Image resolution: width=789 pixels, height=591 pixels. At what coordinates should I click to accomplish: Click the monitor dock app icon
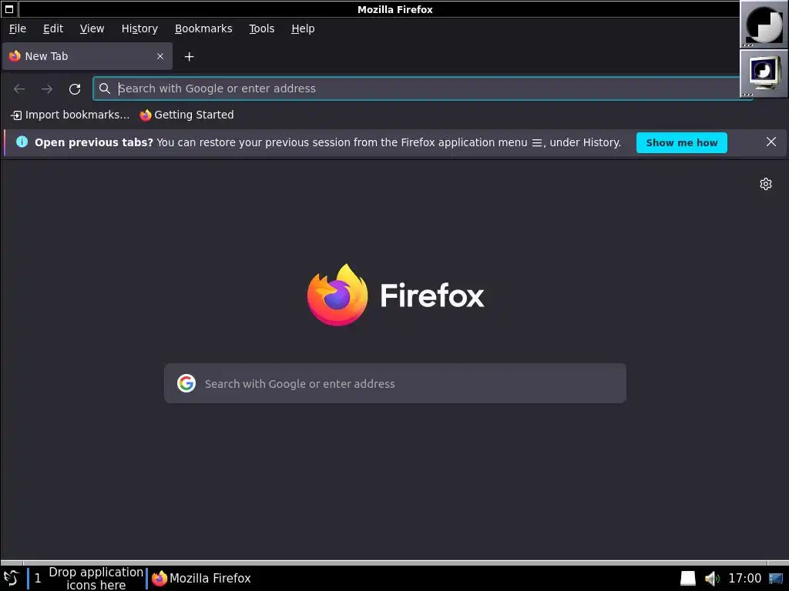[764, 73]
